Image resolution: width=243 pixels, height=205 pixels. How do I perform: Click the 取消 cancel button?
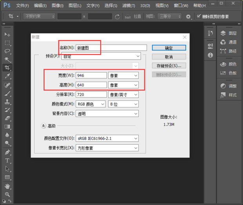click(x=169, y=57)
